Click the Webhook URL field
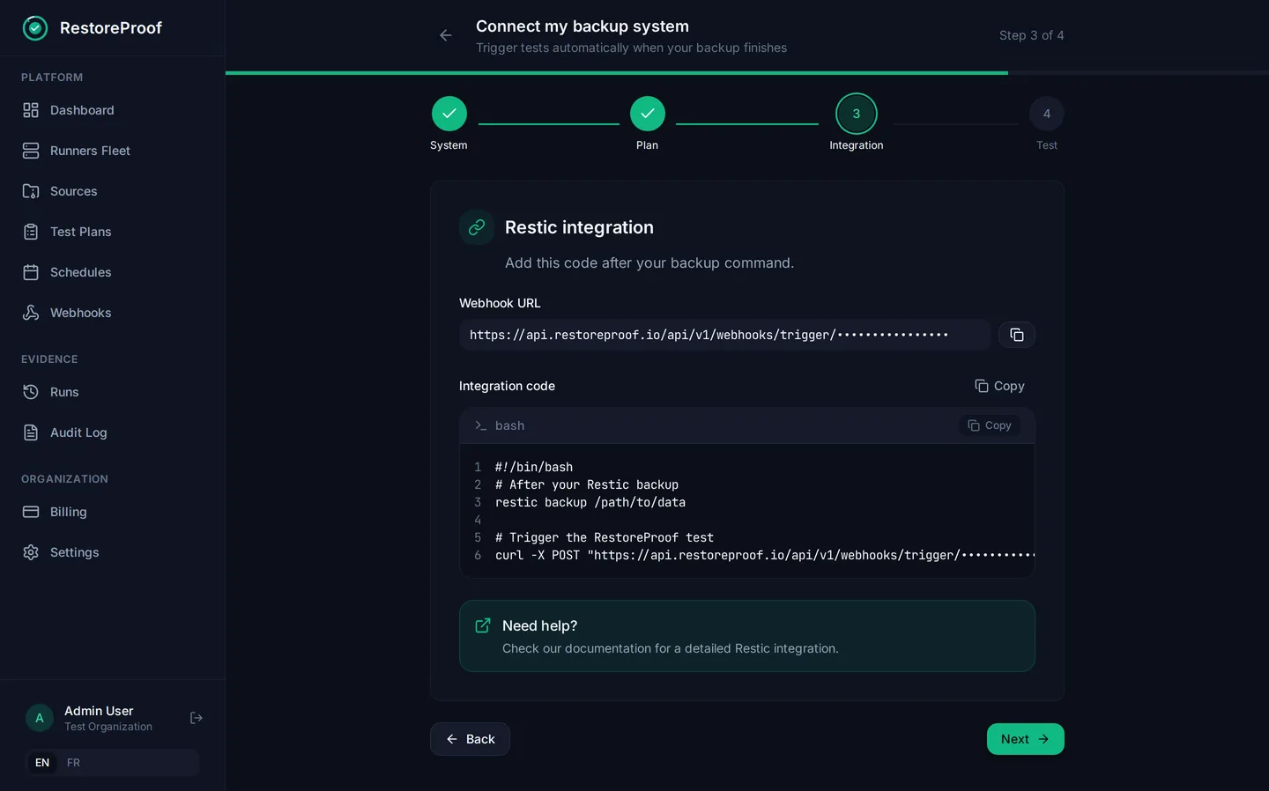The height and width of the screenshot is (791, 1269). coord(724,335)
